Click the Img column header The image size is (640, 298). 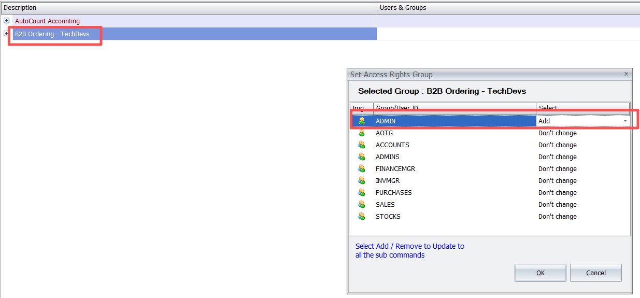click(362, 108)
